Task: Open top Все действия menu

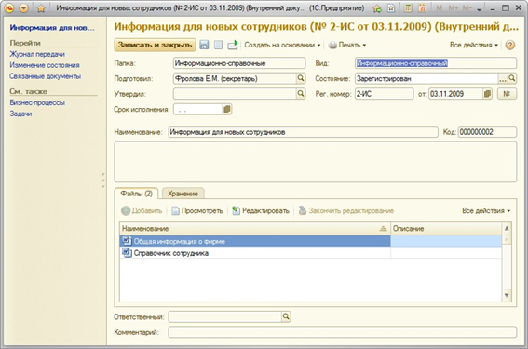Action: pyautogui.click(x=474, y=45)
